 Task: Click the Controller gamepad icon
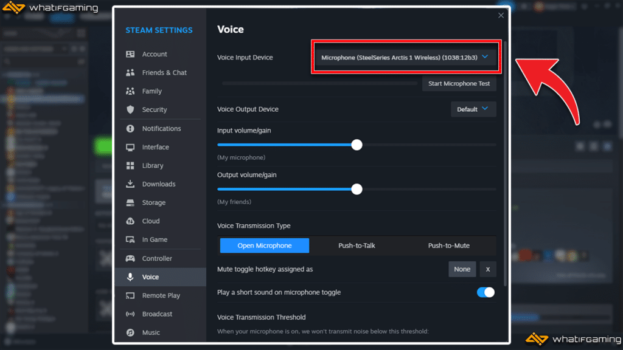[x=130, y=258]
